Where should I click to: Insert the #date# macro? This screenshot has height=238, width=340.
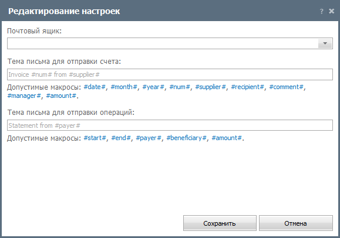tap(95, 87)
